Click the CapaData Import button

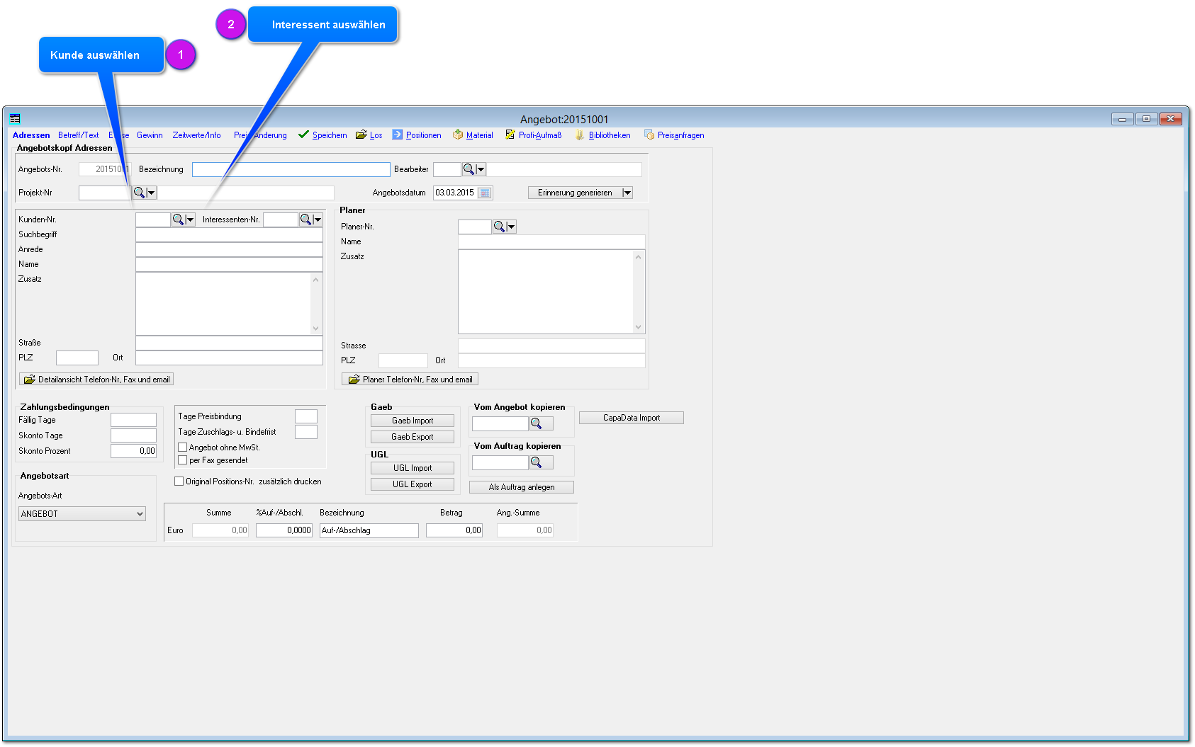pos(632,418)
